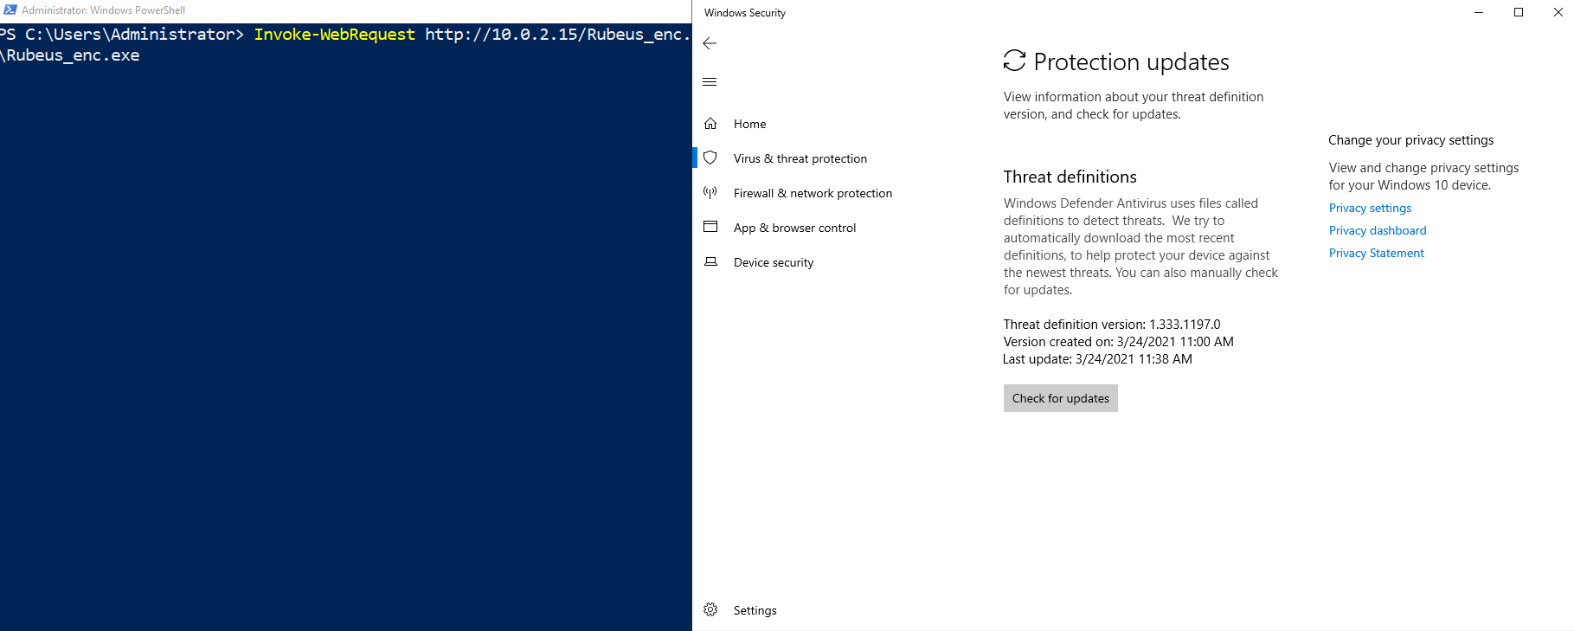The width and height of the screenshot is (1574, 631).
Task: Click the shield icon for Virus protection
Action: (710, 158)
